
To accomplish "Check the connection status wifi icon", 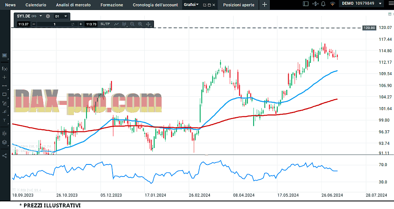I will tap(332, 4).
